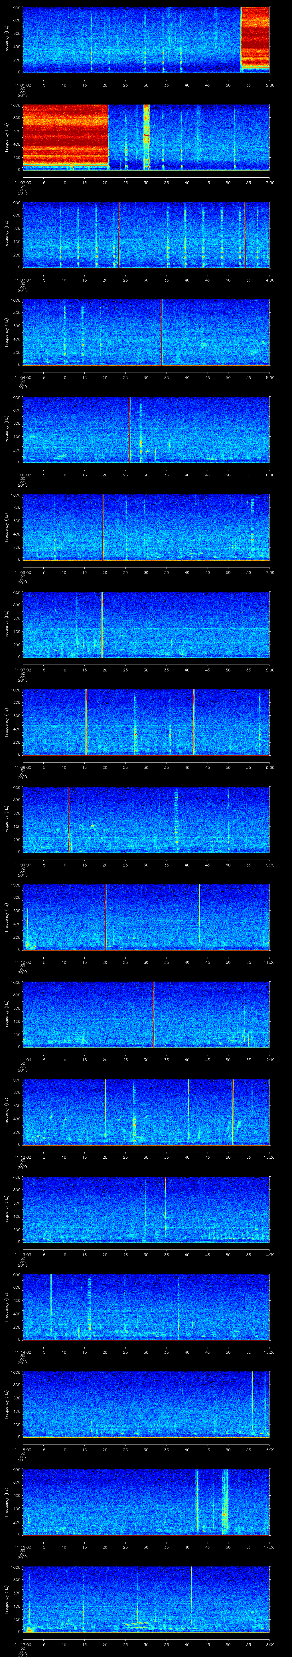The image size is (292, 1657).
Task: Click the red vertical line in 11:05:00 panel
Action: 130,430
